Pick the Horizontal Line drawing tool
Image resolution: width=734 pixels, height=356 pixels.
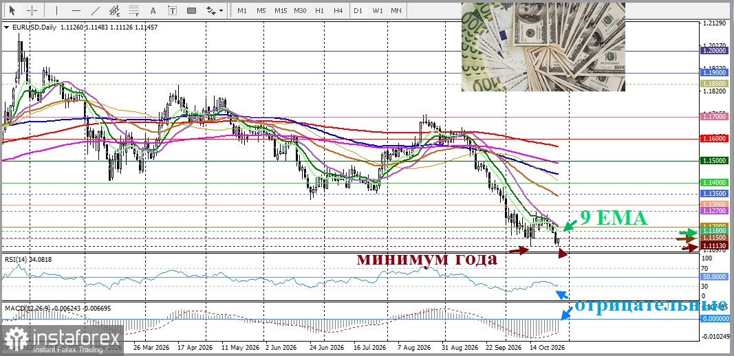click(x=76, y=10)
